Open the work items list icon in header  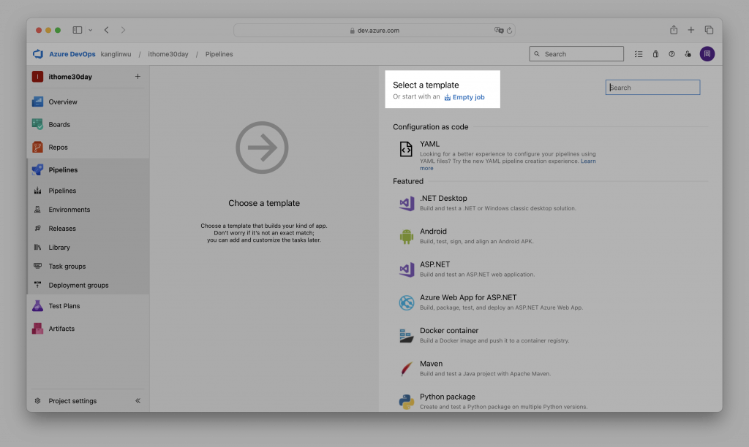click(x=639, y=54)
